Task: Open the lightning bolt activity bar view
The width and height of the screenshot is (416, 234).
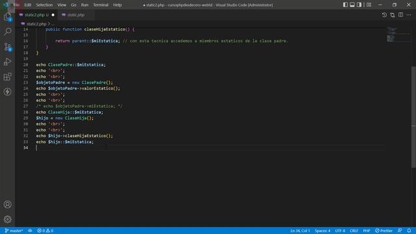Action: 7,92
